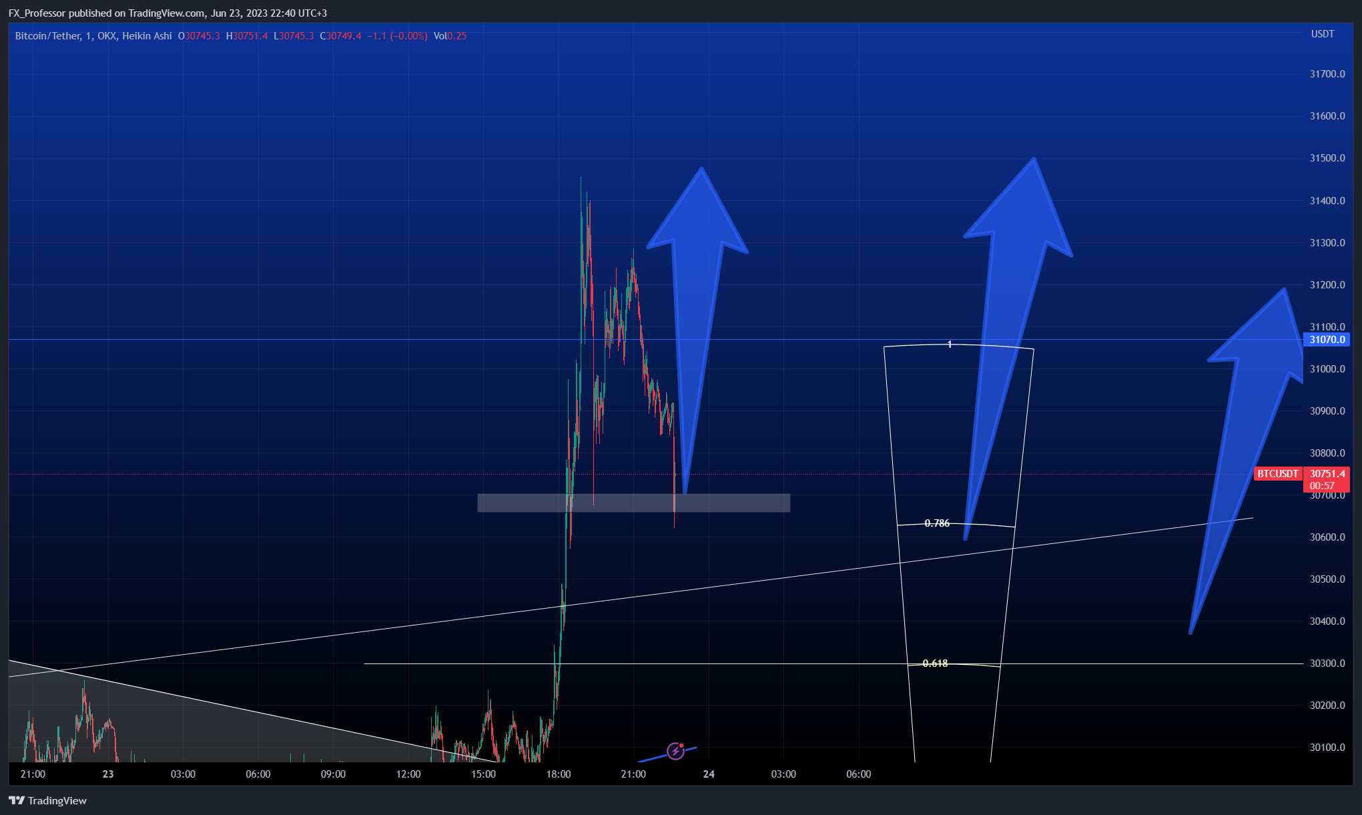Click the 30300.0 price axis label
Screen dimensions: 1362x815
(x=1327, y=663)
